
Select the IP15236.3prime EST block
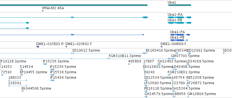tap(45, 64)
